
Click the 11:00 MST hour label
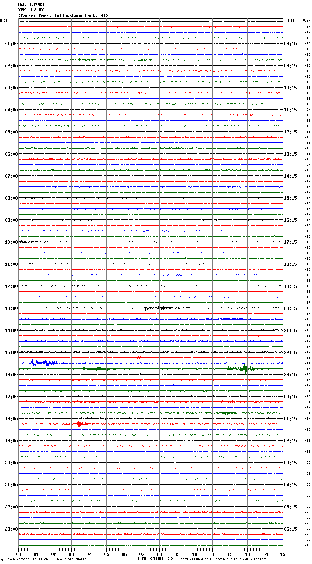[11, 264]
